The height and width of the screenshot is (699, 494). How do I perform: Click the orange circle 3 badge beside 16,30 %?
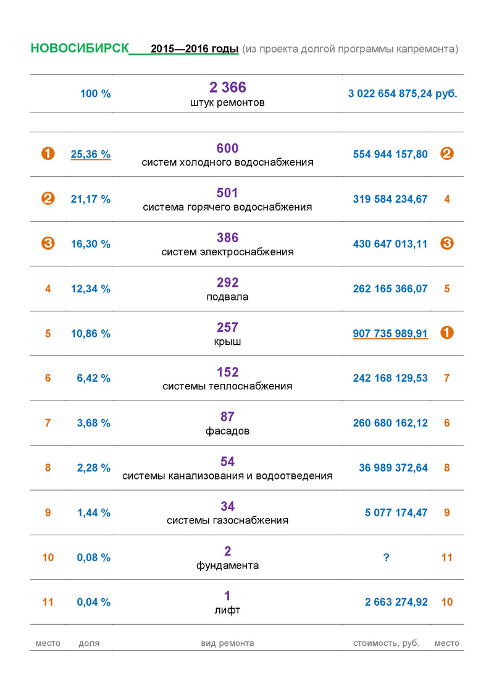tap(48, 244)
